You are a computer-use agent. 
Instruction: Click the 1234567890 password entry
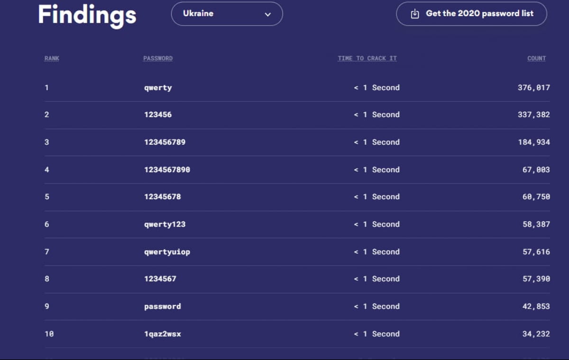tap(167, 170)
